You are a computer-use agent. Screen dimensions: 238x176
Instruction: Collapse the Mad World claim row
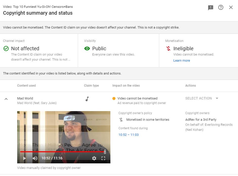click(6, 99)
